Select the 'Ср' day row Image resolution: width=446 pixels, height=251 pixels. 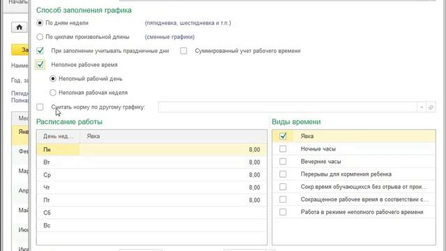(x=152, y=175)
